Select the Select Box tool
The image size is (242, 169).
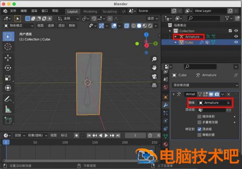click(8, 36)
